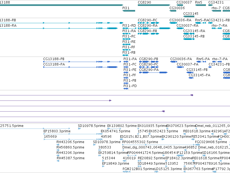Viewport: 230px width, 173px height.
Task: Click protein label CG8290-PC
Action: tap(149, 64)
